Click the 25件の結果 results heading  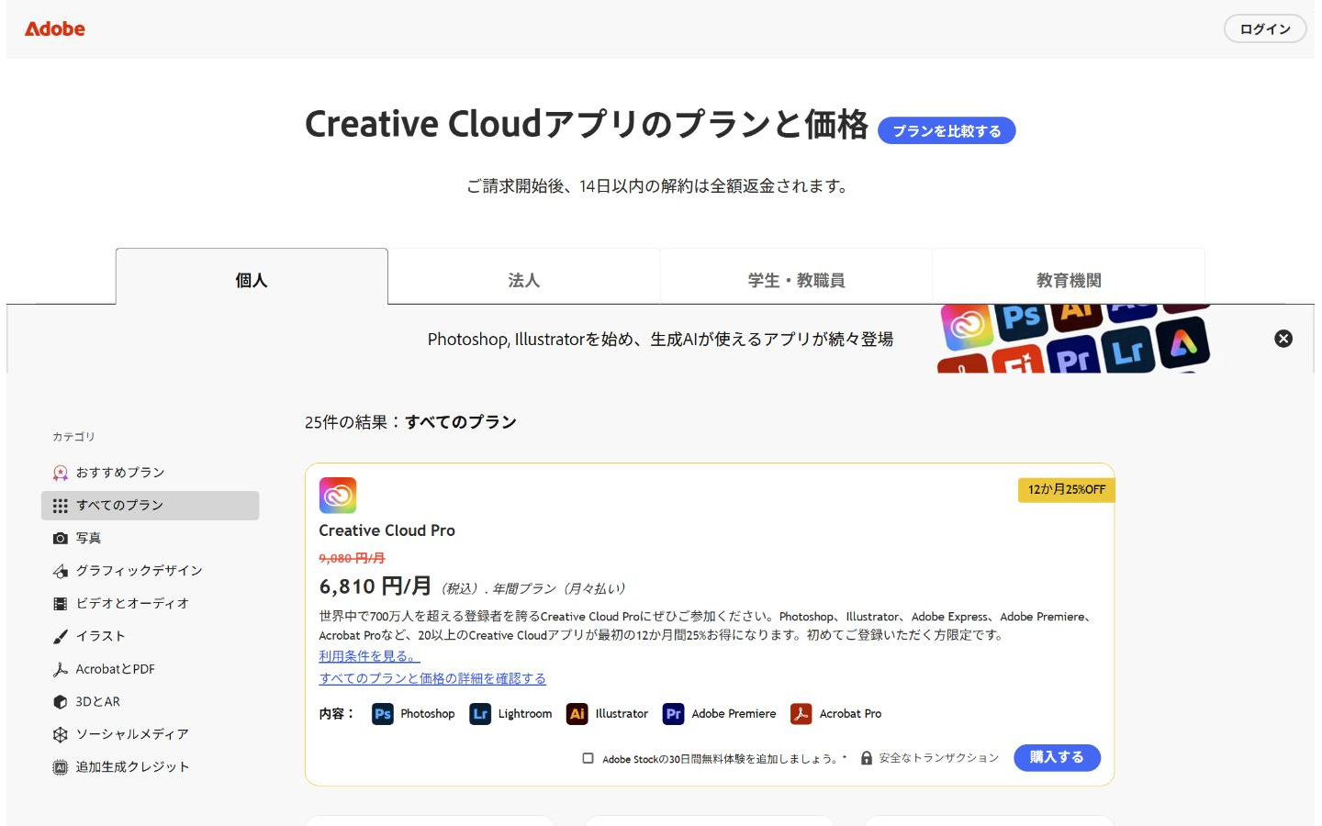click(x=410, y=422)
